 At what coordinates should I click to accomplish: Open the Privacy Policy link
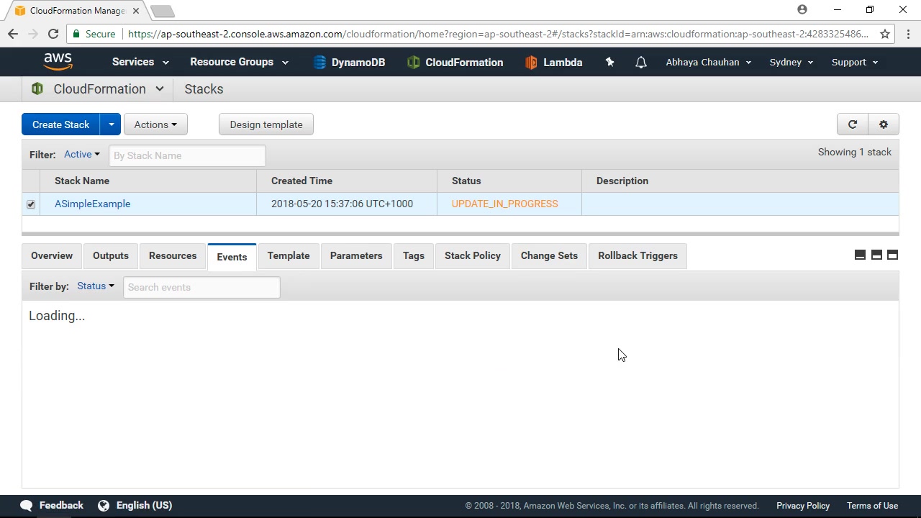coord(803,506)
